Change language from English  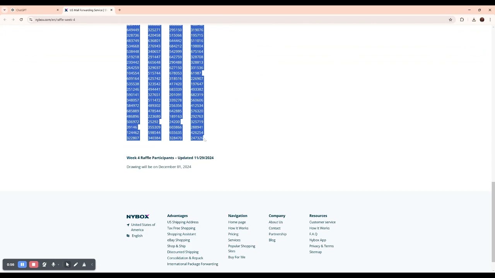click(137, 236)
